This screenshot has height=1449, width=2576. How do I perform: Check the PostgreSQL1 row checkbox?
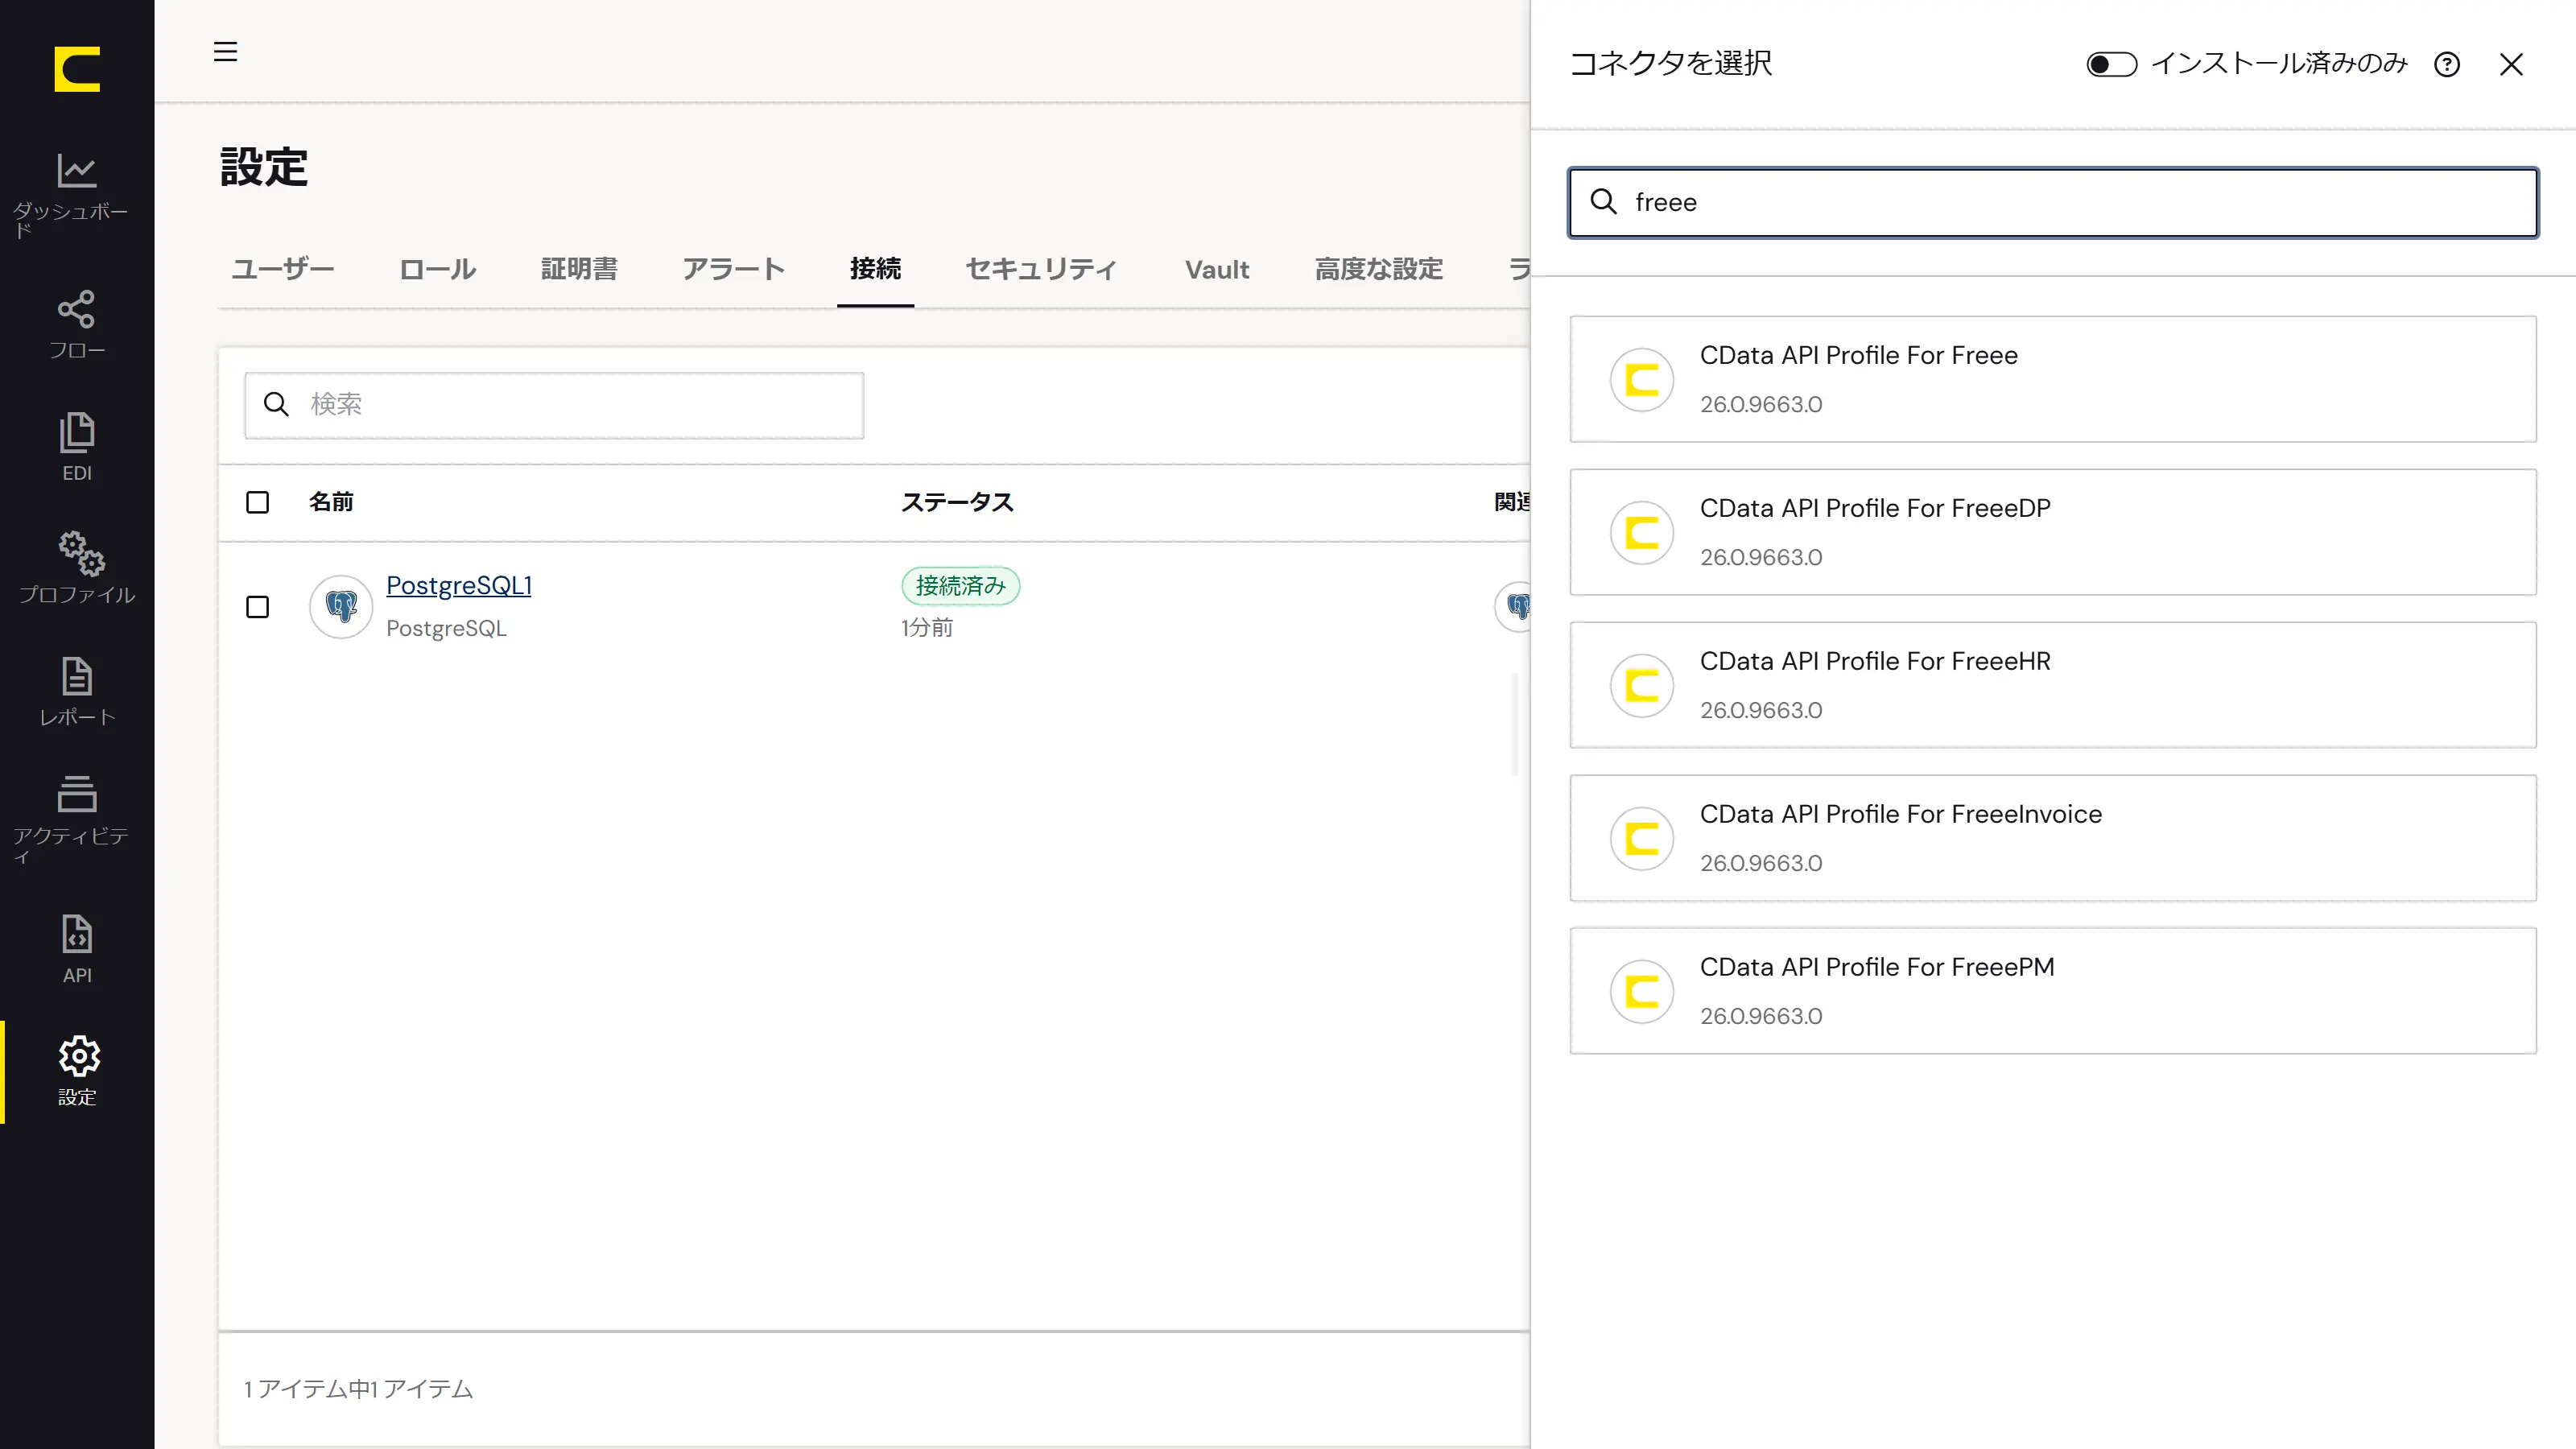click(x=258, y=607)
